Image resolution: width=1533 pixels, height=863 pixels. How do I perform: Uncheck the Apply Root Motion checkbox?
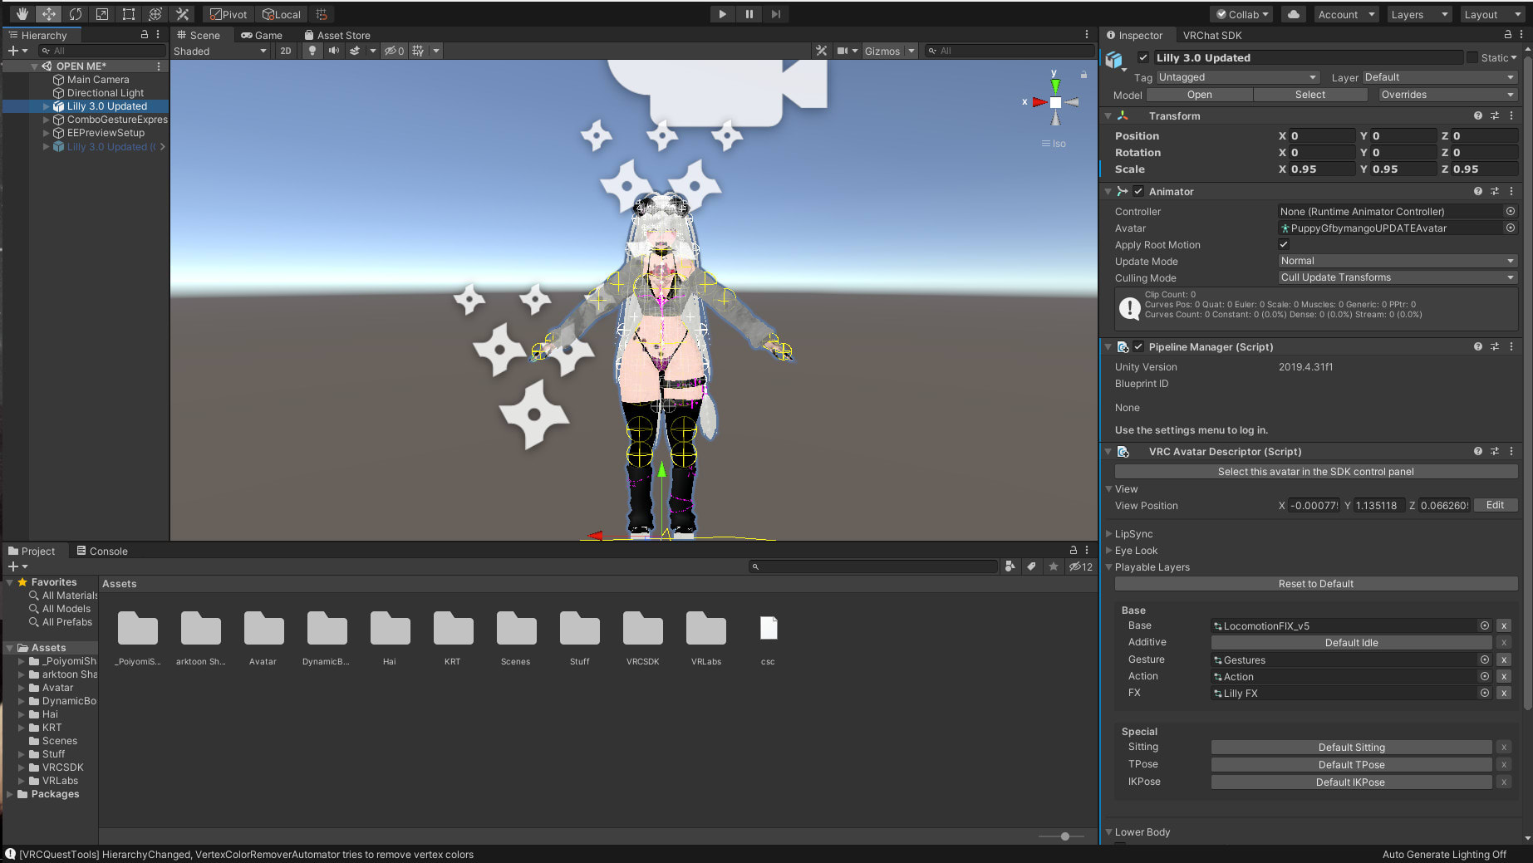[1284, 244]
